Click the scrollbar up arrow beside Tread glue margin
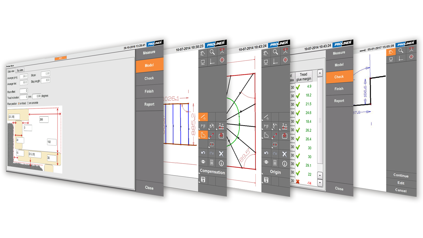Screen dimensions: 423x238 click(320, 72)
